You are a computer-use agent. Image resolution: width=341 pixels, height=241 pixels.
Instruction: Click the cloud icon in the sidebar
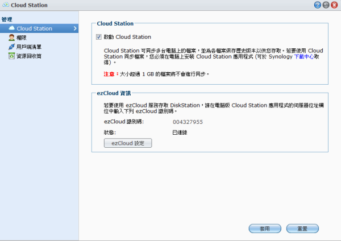click(x=11, y=28)
